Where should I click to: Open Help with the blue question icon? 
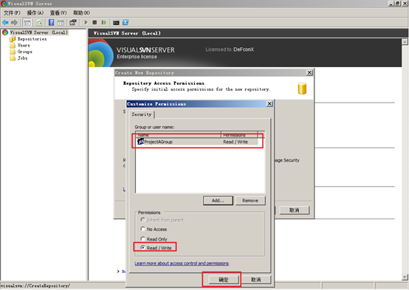[52, 22]
